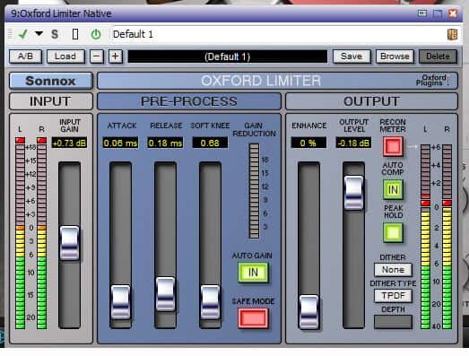Close the Oxford Limiter Native window
Image resolution: width=469 pixels, height=356 pixels.
pos(453,13)
